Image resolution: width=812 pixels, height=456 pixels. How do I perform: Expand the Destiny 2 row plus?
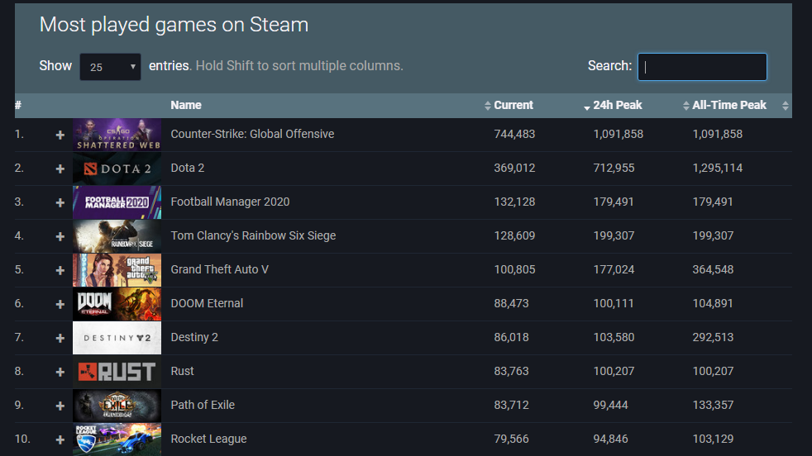[60, 339]
